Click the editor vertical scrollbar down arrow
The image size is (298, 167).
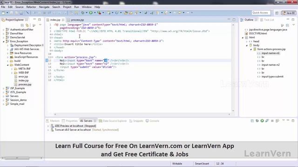[x=233, y=111]
